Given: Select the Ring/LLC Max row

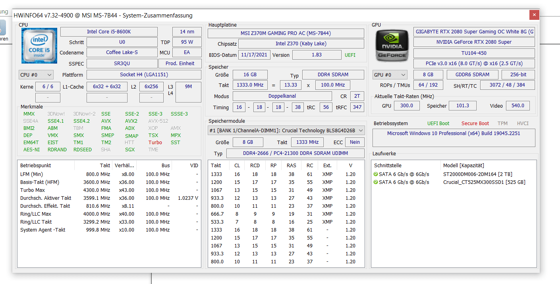Looking at the screenshot, I should point(109,214).
